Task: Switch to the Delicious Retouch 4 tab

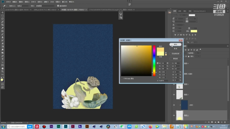Action: coord(199,11)
